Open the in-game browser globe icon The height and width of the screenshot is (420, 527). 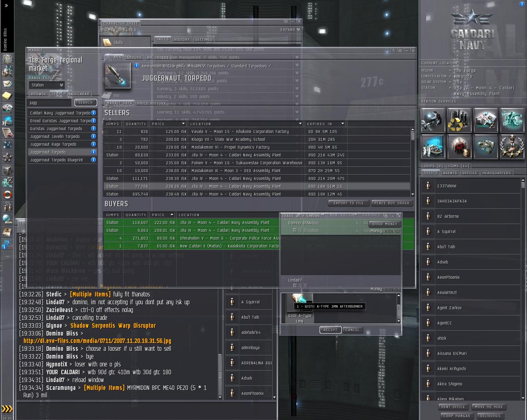click(7, 219)
